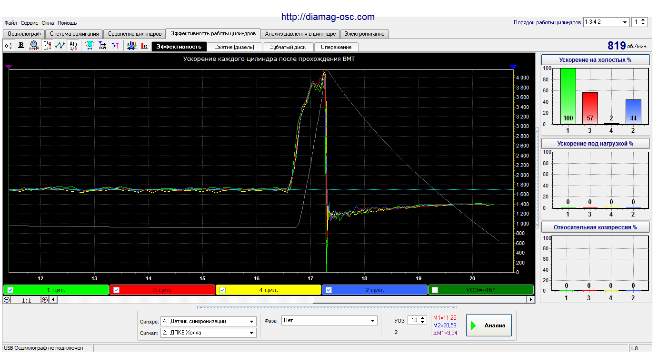Collapse the splitter below the chart
Viewport: 658px width, 354px height.
pyautogui.click(x=327, y=307)
